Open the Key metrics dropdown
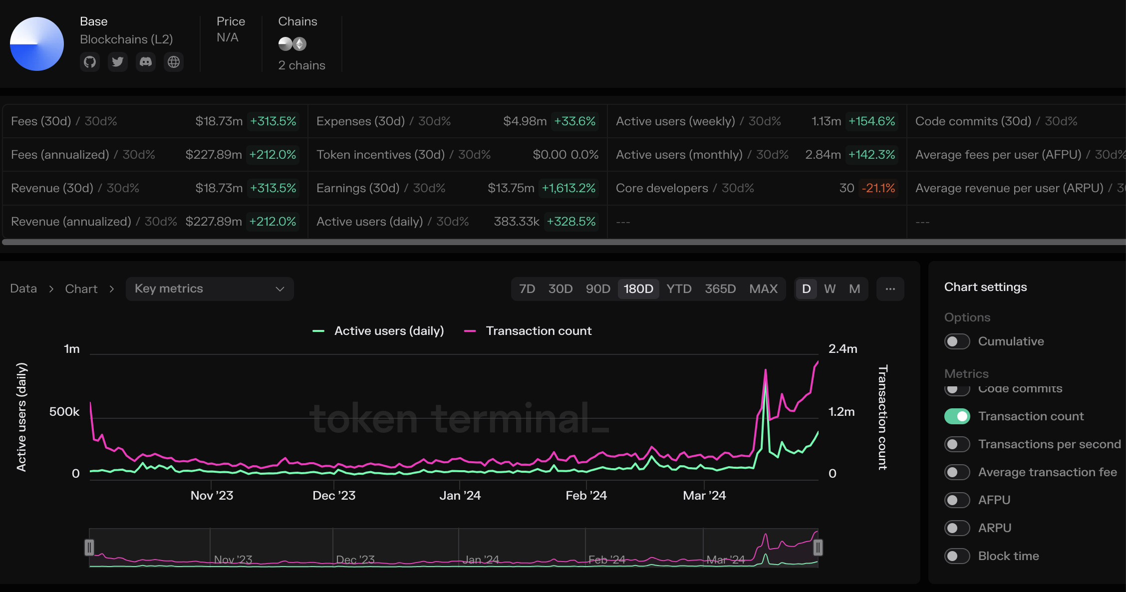Viewport: 1126px width, 592px height. click(x=210, y=289)
